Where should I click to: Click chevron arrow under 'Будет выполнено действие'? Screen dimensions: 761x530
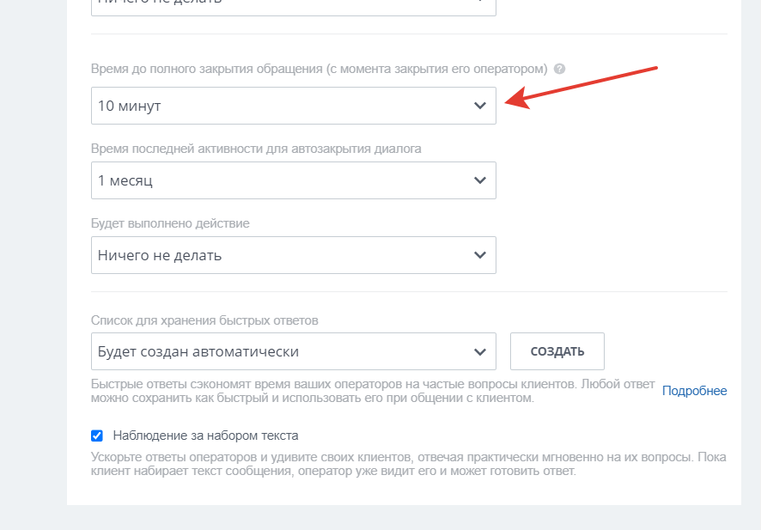click(480, 255)
